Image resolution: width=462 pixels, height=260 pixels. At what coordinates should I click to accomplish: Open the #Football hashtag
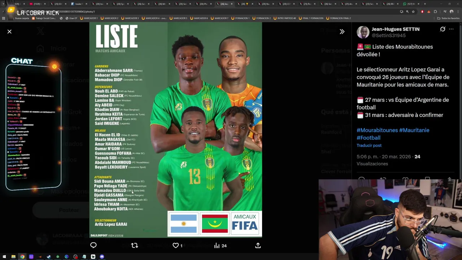click(x=369, y=138)
